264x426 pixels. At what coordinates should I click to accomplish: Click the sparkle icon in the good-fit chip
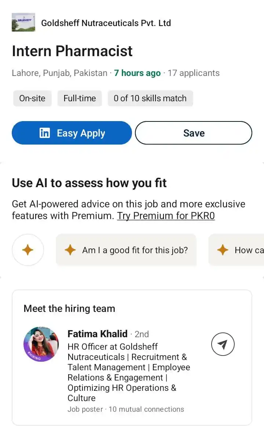pyautogui.click(x=70, y=250)
